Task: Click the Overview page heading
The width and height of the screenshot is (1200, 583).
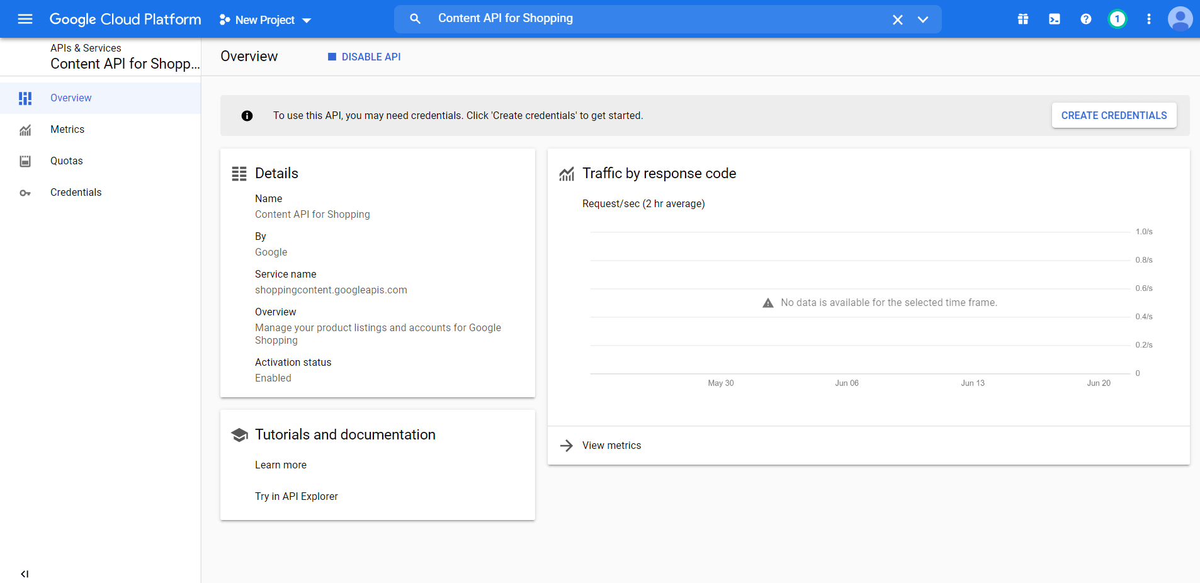Action: click(x=249, y=57)
